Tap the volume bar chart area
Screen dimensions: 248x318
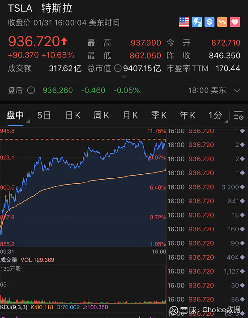pos(83,284)
